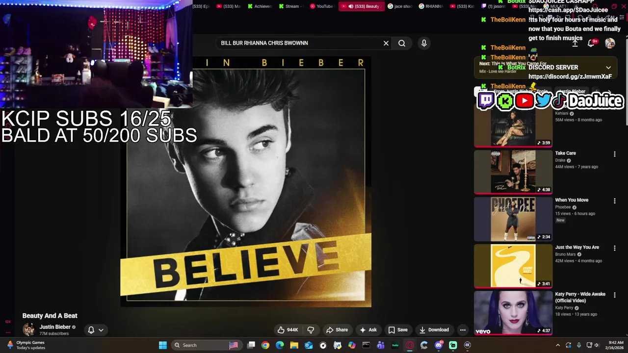Screen dimensions: 628x353
Task: Open Justin Bieber channel avatar
Action: (29, 329)
